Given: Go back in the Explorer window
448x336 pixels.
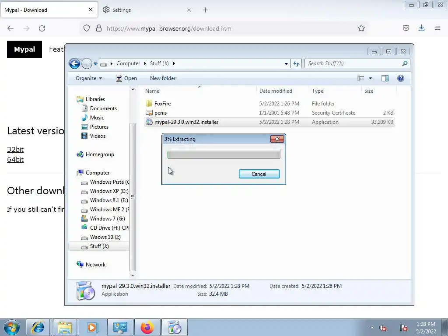Looking at the screenshot, I should [74, 63].
